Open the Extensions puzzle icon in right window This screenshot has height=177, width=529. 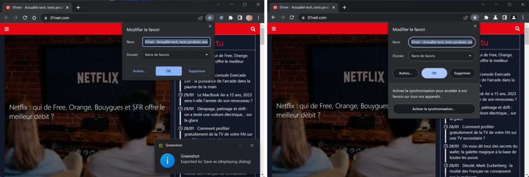486,17
